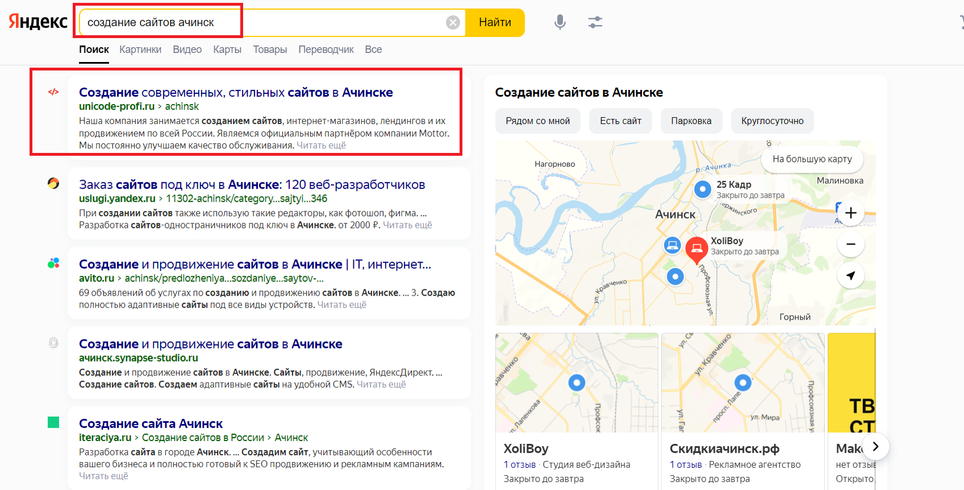Switch to the Карты tab
The image size is (964, 490).
click(227, 49)
